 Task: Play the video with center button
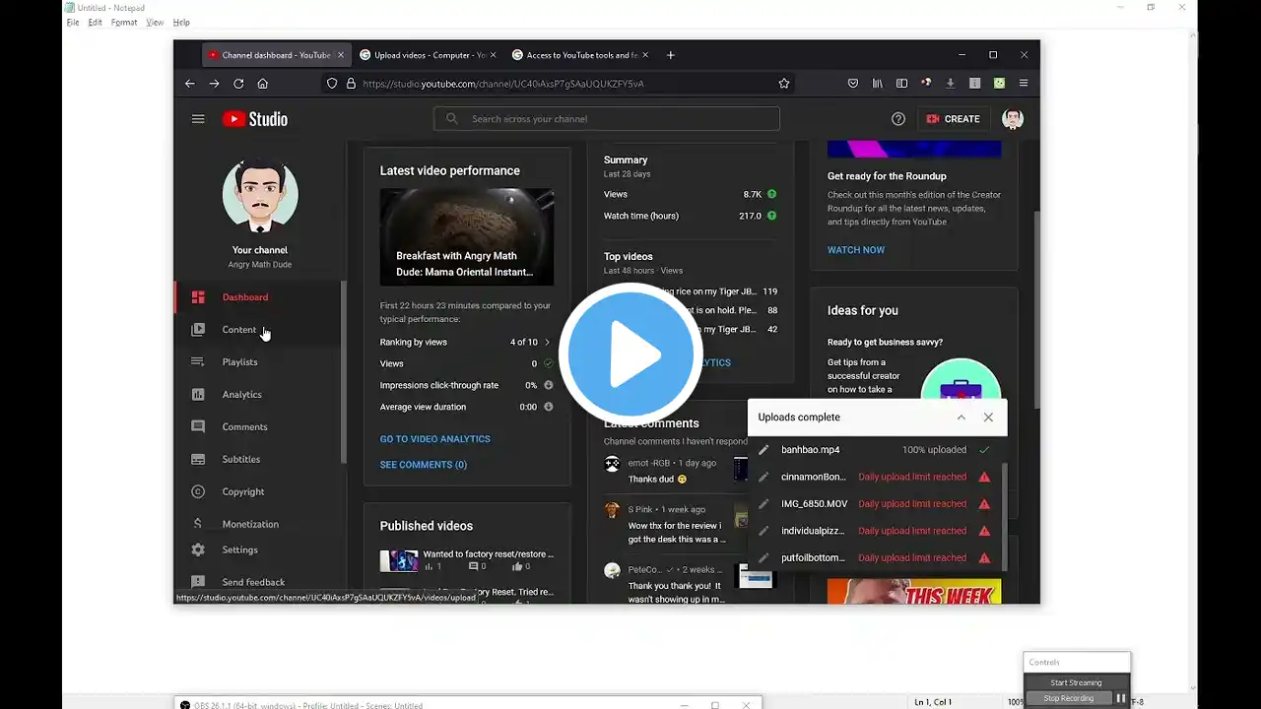click(x=630, y=353)
